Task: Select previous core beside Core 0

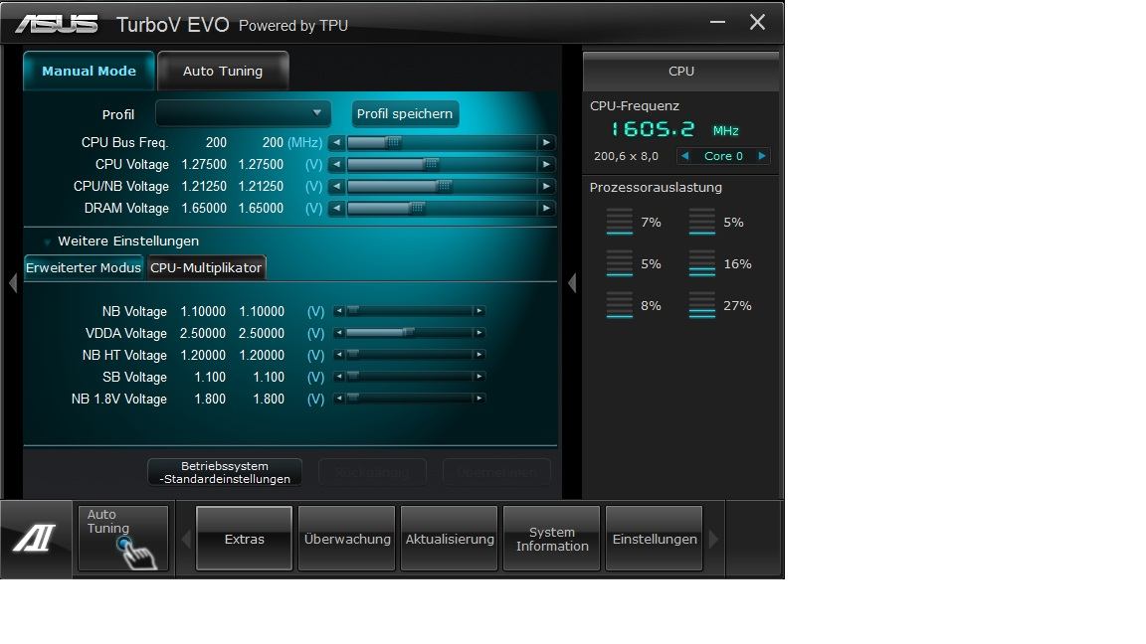Action: click(x=684, y=155)
